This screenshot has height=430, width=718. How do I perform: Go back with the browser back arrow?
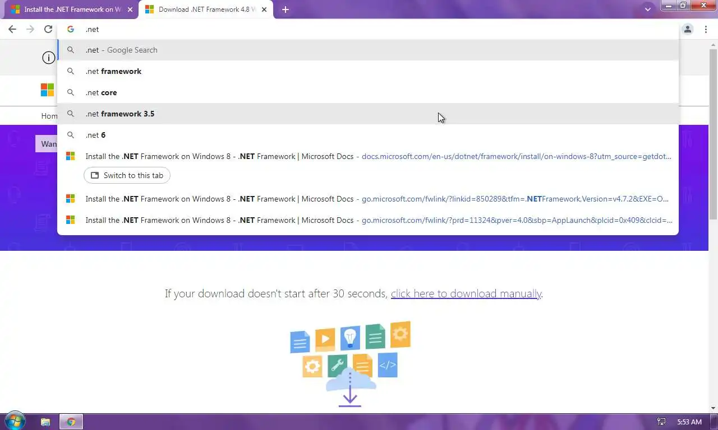point(12,29)
